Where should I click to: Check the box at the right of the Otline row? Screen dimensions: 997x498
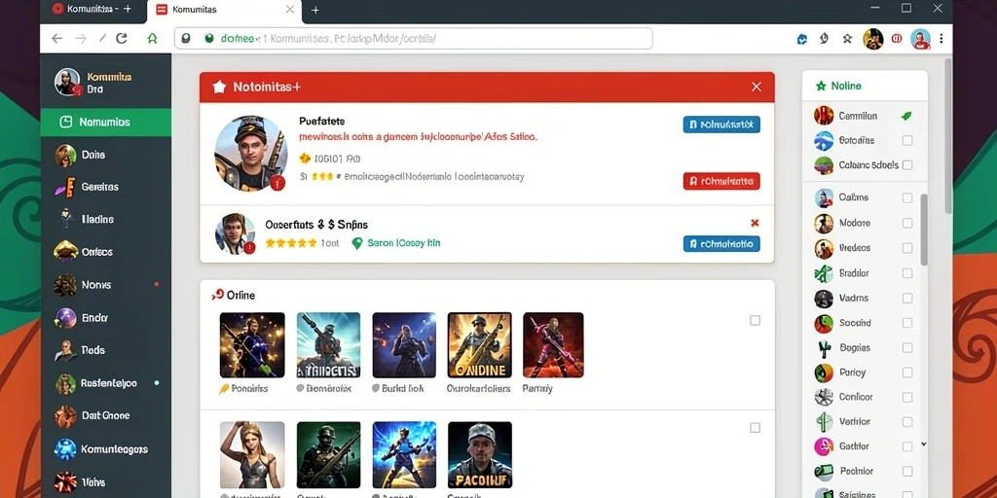[x=755, y=320]
